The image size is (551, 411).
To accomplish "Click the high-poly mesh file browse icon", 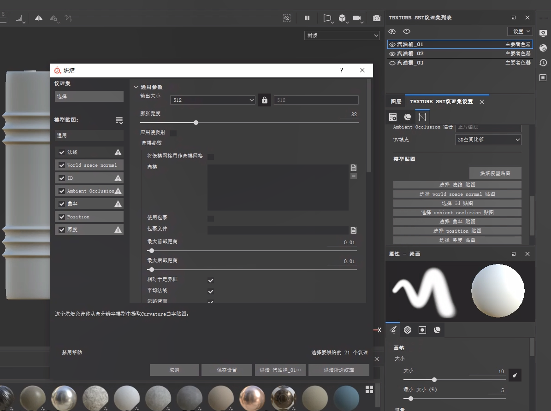I will tap(354, 167).
